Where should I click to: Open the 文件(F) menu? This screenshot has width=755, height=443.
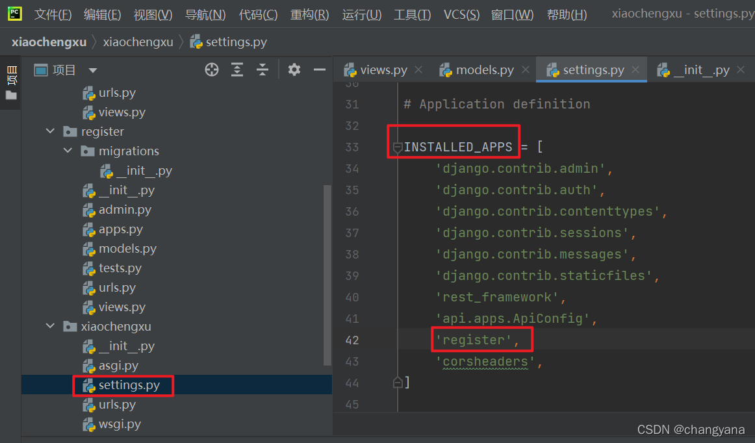53,14
